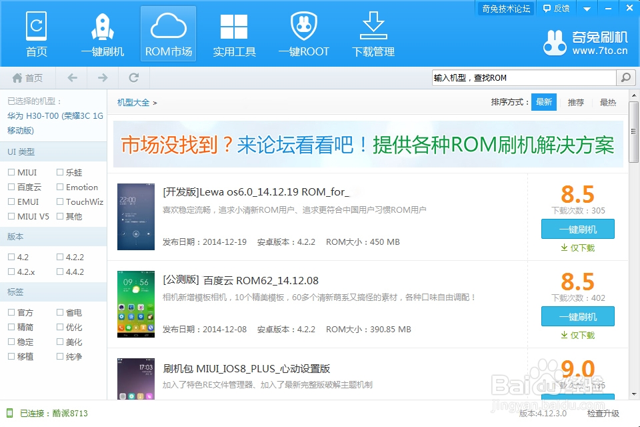Open the 下载管理 download icon

pyautogui.click(x=373, y=34)
